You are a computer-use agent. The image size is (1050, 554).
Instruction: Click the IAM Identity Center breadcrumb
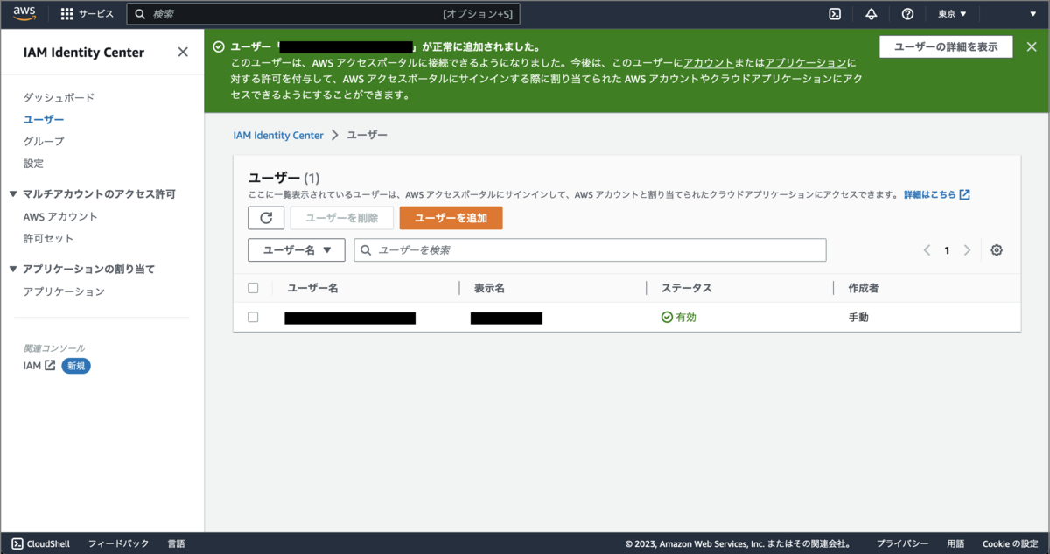pos(278,136)
